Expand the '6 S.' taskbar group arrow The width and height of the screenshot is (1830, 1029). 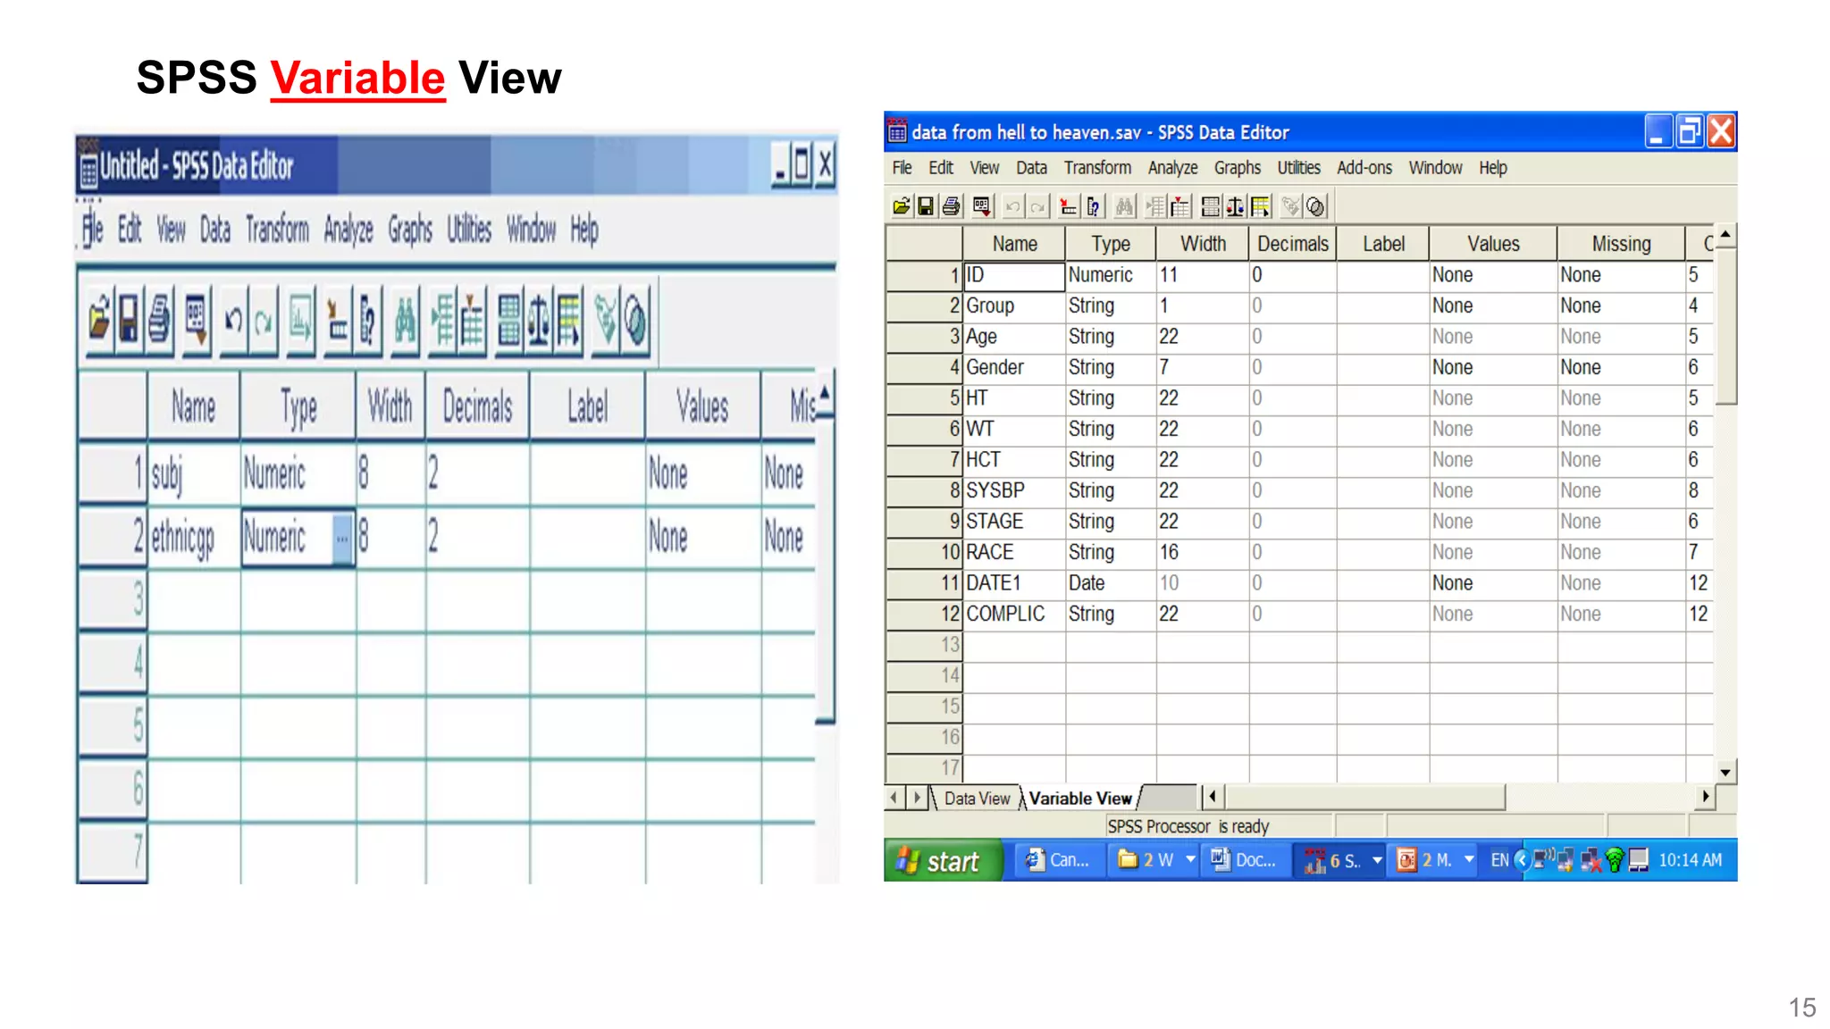point(1377,860)
